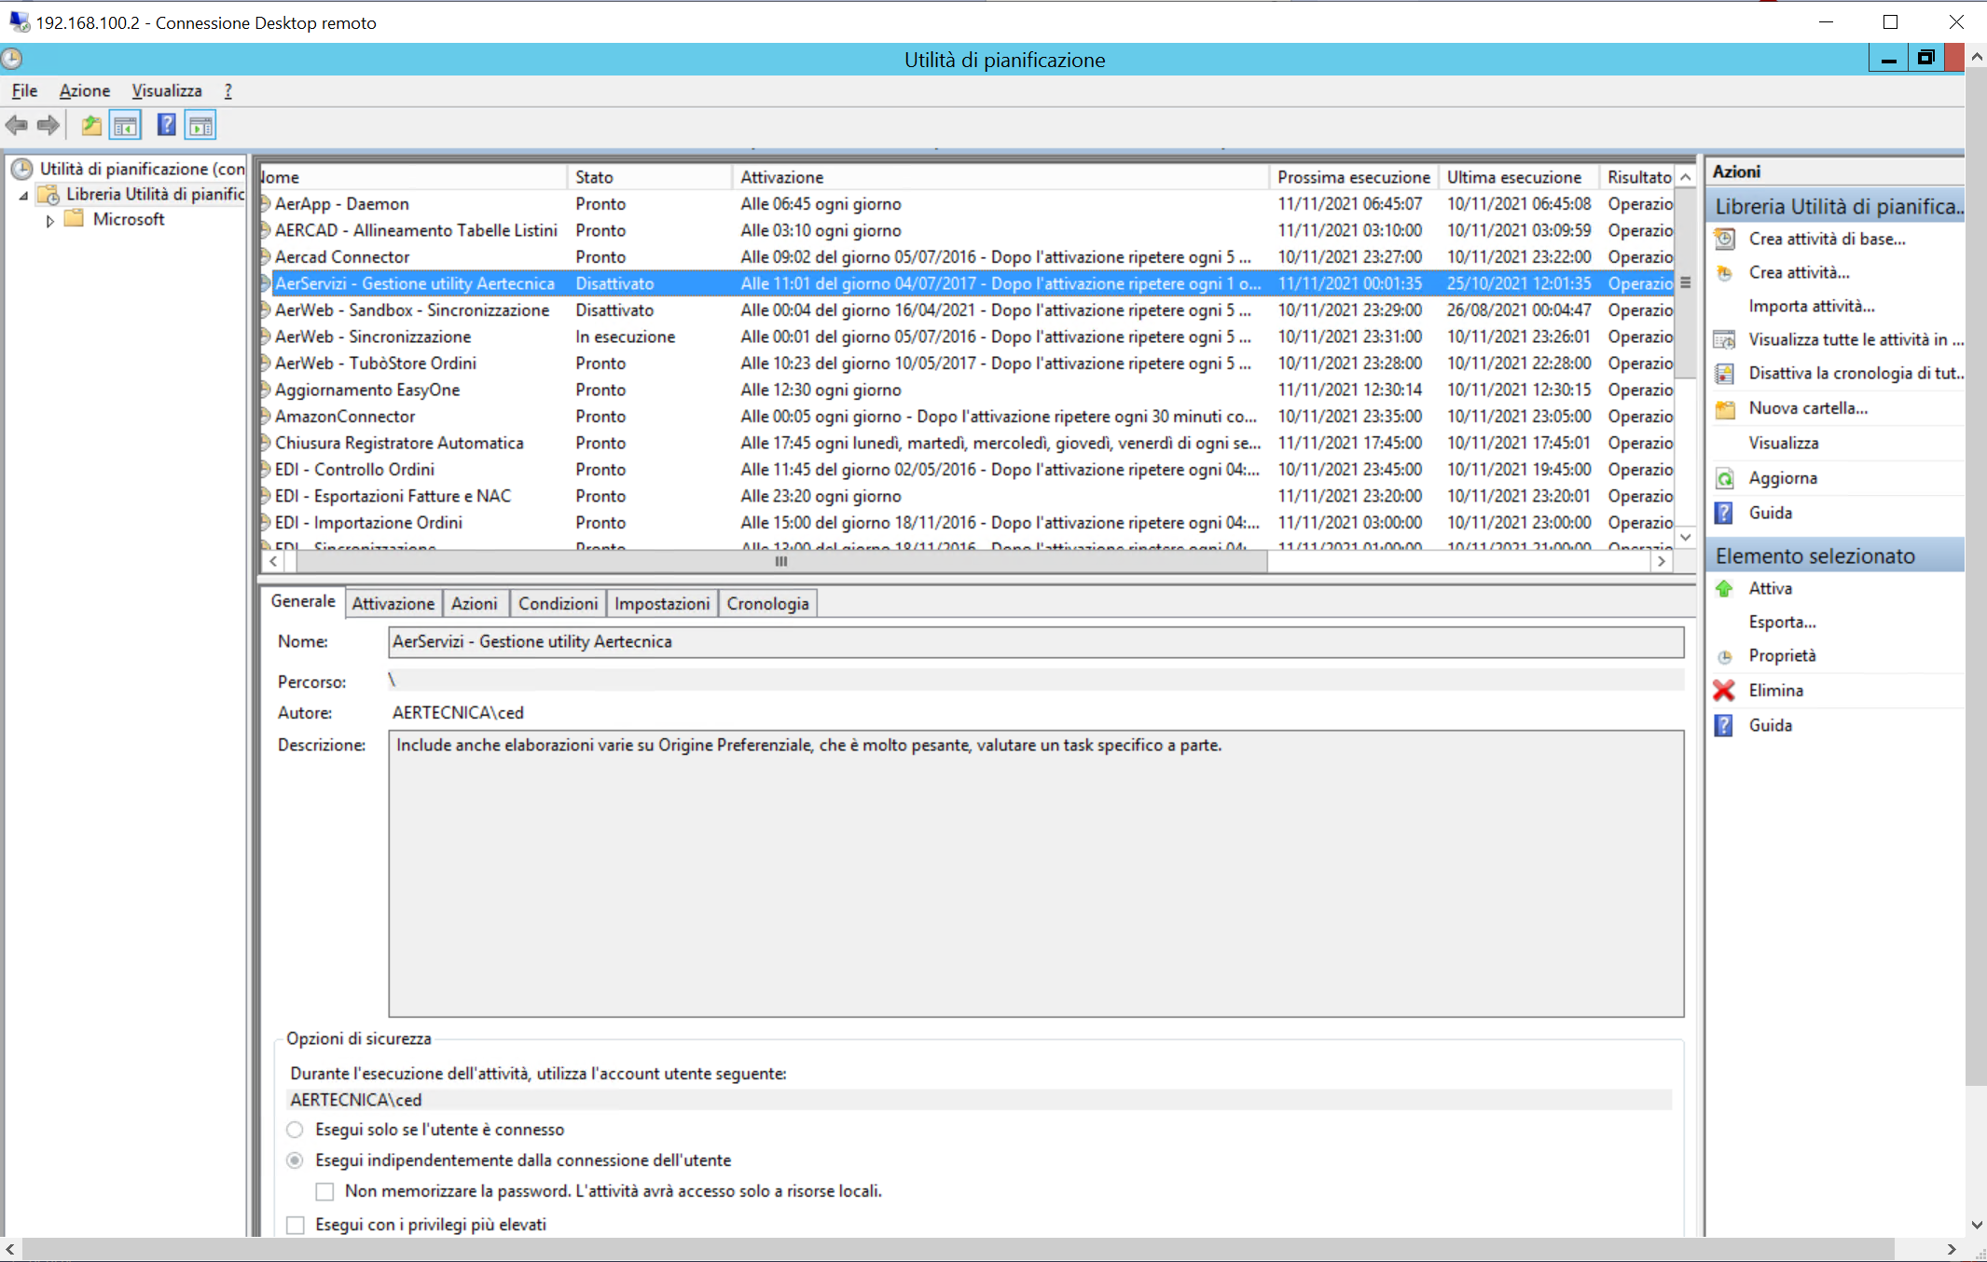This screenshot has width=1987, height=1262.
Task: Click the Microsoft folder icon in tree
Action: click(75, 219)
